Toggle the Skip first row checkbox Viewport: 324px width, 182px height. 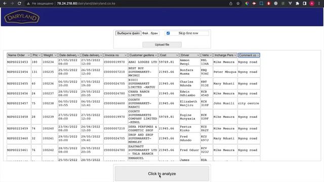pos(168,33)
